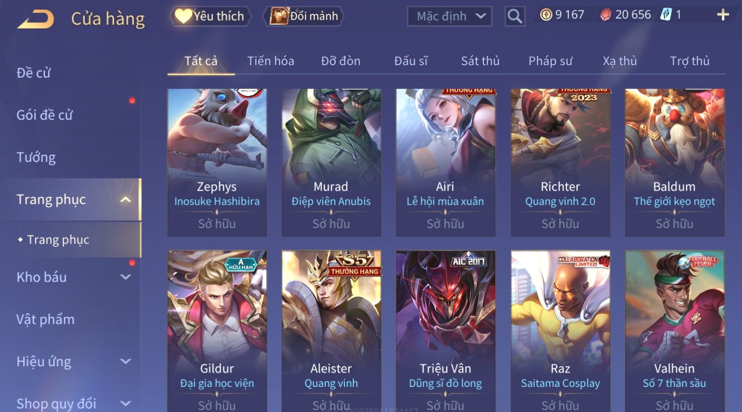Open the Mặc định sort dropdown

450,16
